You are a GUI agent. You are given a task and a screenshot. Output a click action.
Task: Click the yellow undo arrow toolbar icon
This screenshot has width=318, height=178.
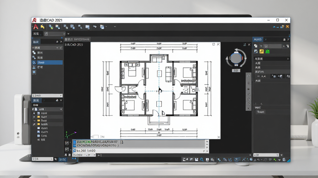coord(42,27)
